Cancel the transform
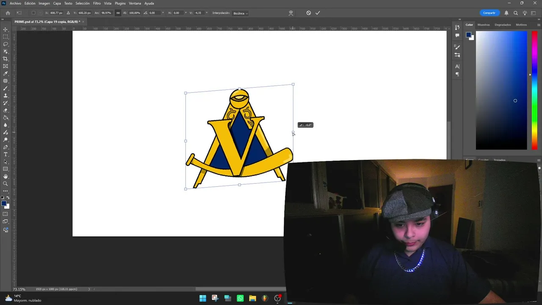 click(309, 13)
